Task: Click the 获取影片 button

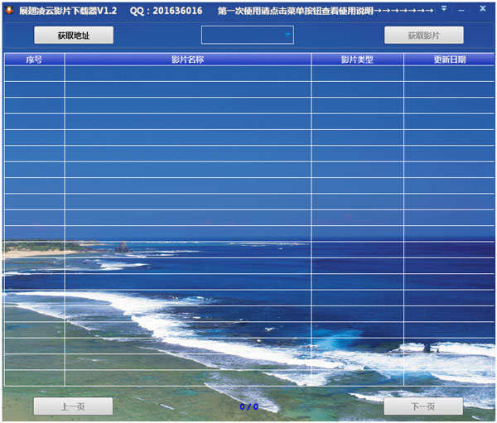Action: tap(423, 36)
